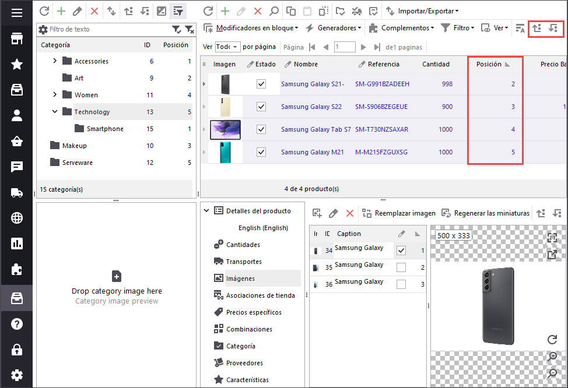
Task: Open the shopping basket icon in sidebar
Action: (17, 141)
